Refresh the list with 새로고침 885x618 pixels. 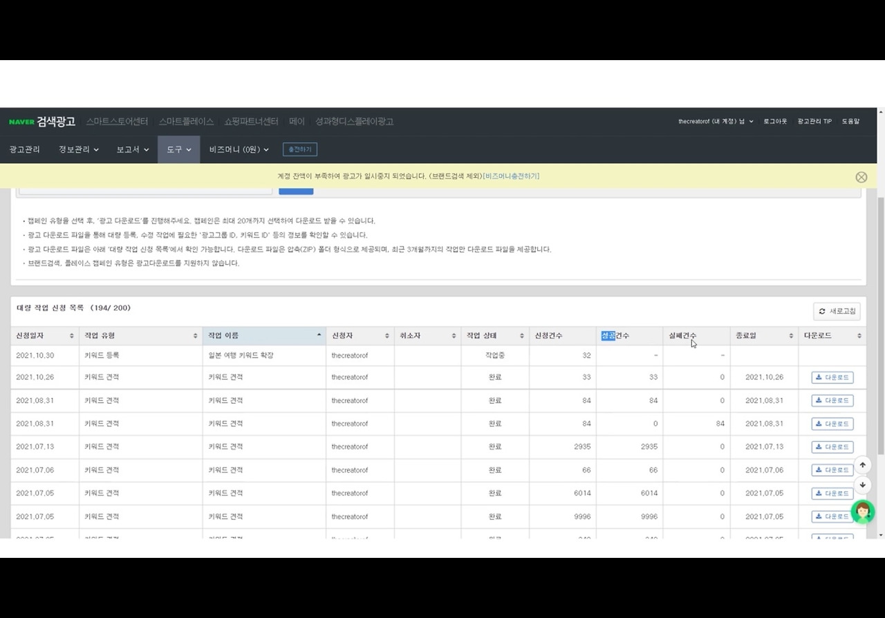coord(837,312)
